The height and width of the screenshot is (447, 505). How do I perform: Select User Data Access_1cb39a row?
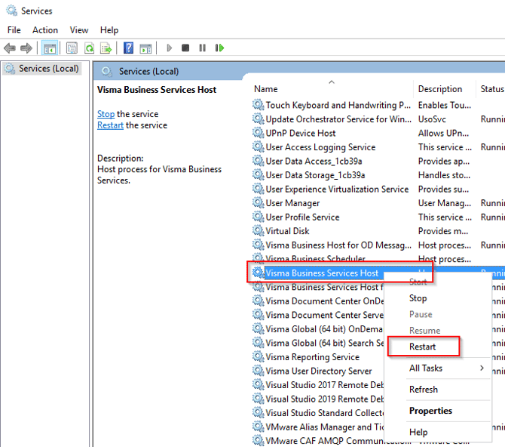(378, 161)
